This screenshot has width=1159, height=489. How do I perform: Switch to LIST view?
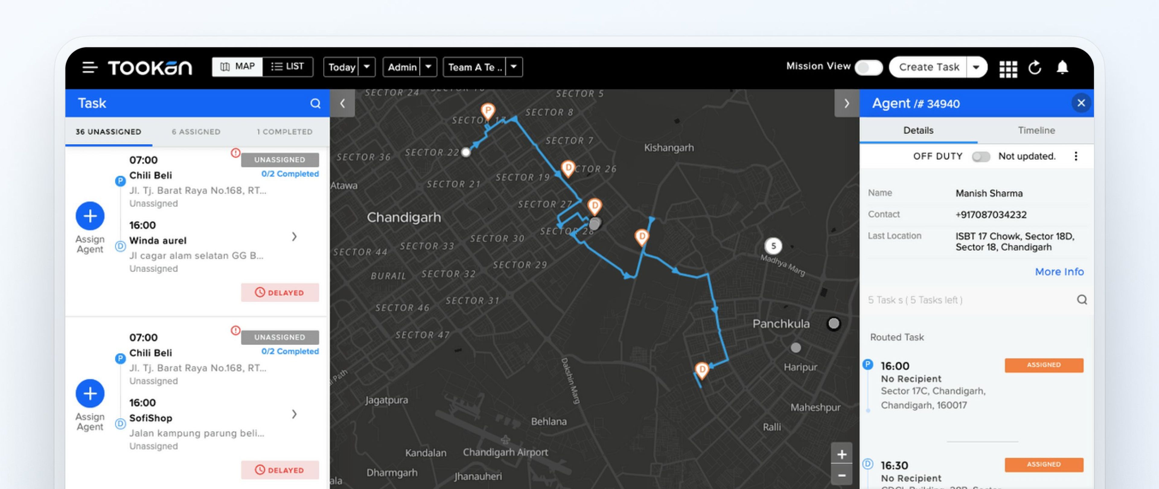coord(288,67)
